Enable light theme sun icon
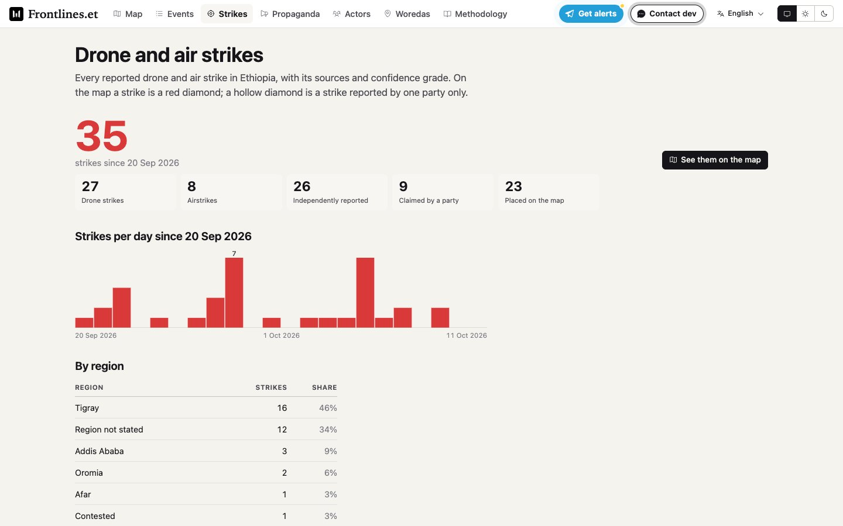The image size is (843, 526). point(806,13)
